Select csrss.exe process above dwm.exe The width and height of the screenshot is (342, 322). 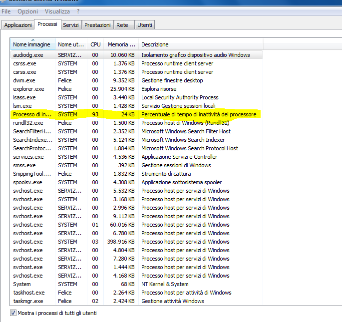[x=136, y=72]
